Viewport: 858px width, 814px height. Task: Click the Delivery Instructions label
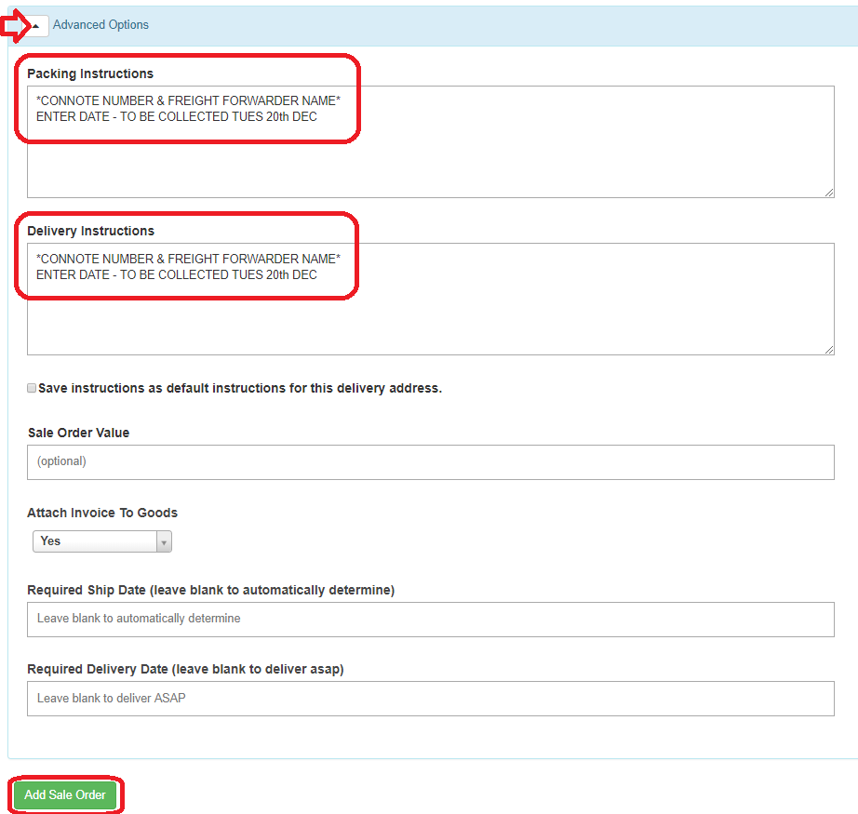tap(91, 231)
